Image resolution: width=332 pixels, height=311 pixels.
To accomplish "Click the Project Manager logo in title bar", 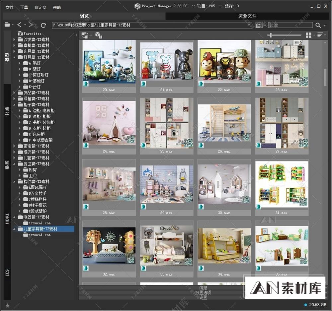I will coord(137,6).
